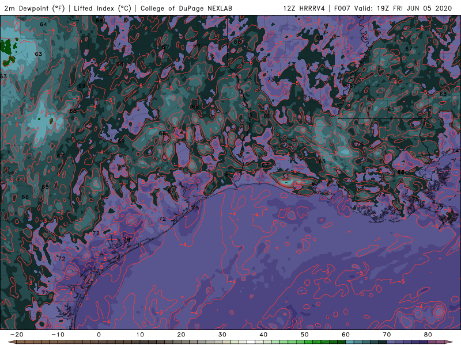Image resolution: width=461 pixels, height=345 pixels.
Task: Click the 64 dewpoint value on the map
Action: click(x=44, y=24)
